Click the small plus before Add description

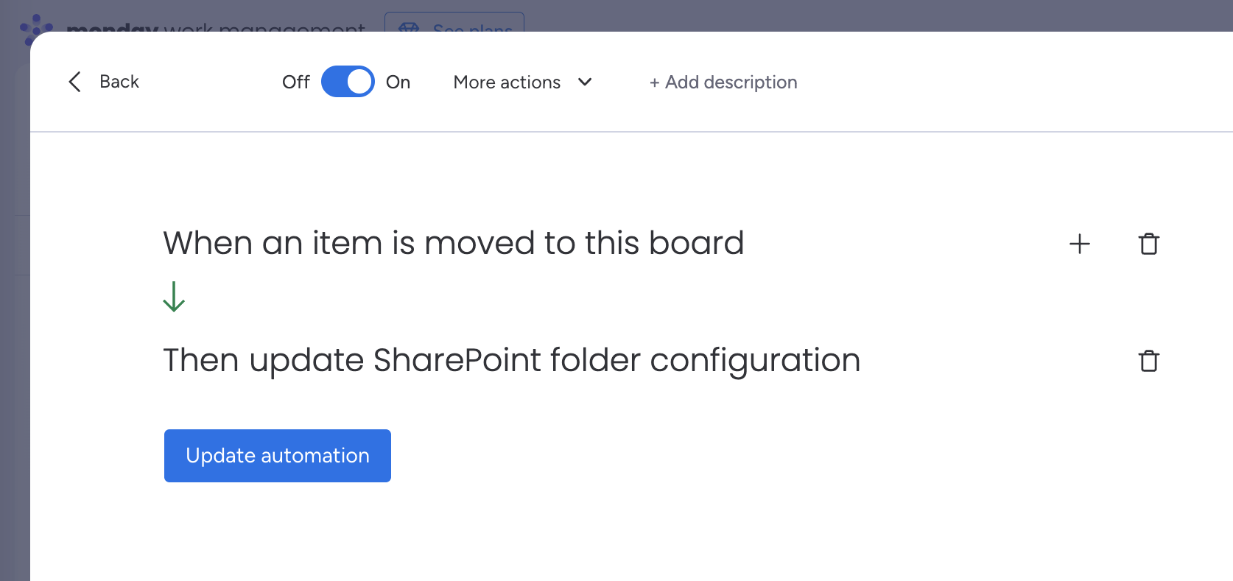click(x=654, y=83)
